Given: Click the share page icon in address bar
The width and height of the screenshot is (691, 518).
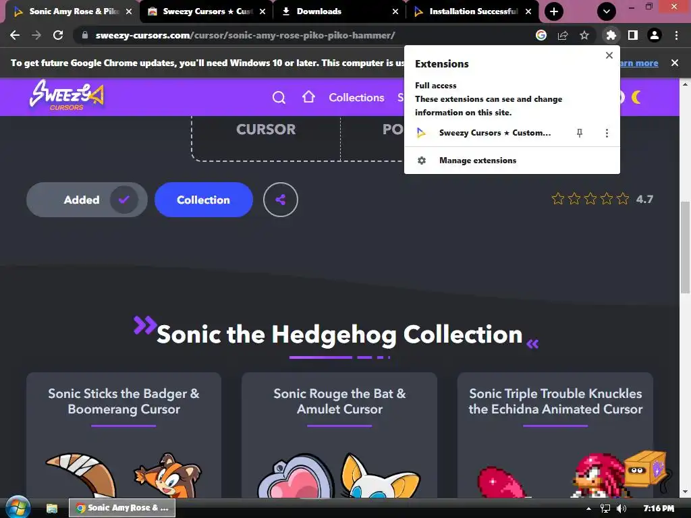Looking at the screenshot, I should coord(563,35).
